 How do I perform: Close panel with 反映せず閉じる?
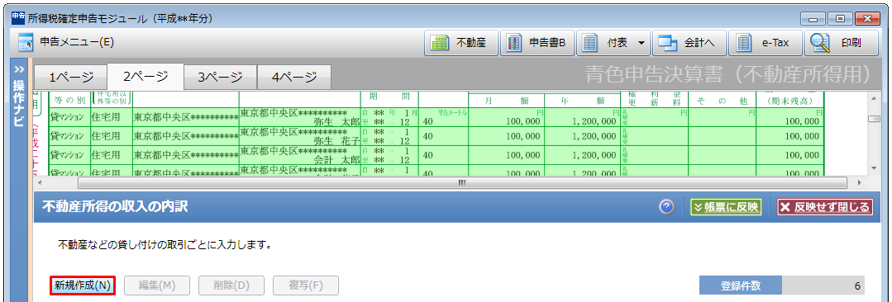pos(825,207)
